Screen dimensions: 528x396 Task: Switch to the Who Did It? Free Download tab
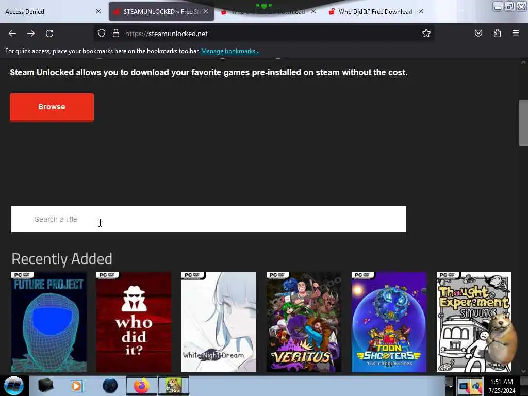click(x=375, y=11)
